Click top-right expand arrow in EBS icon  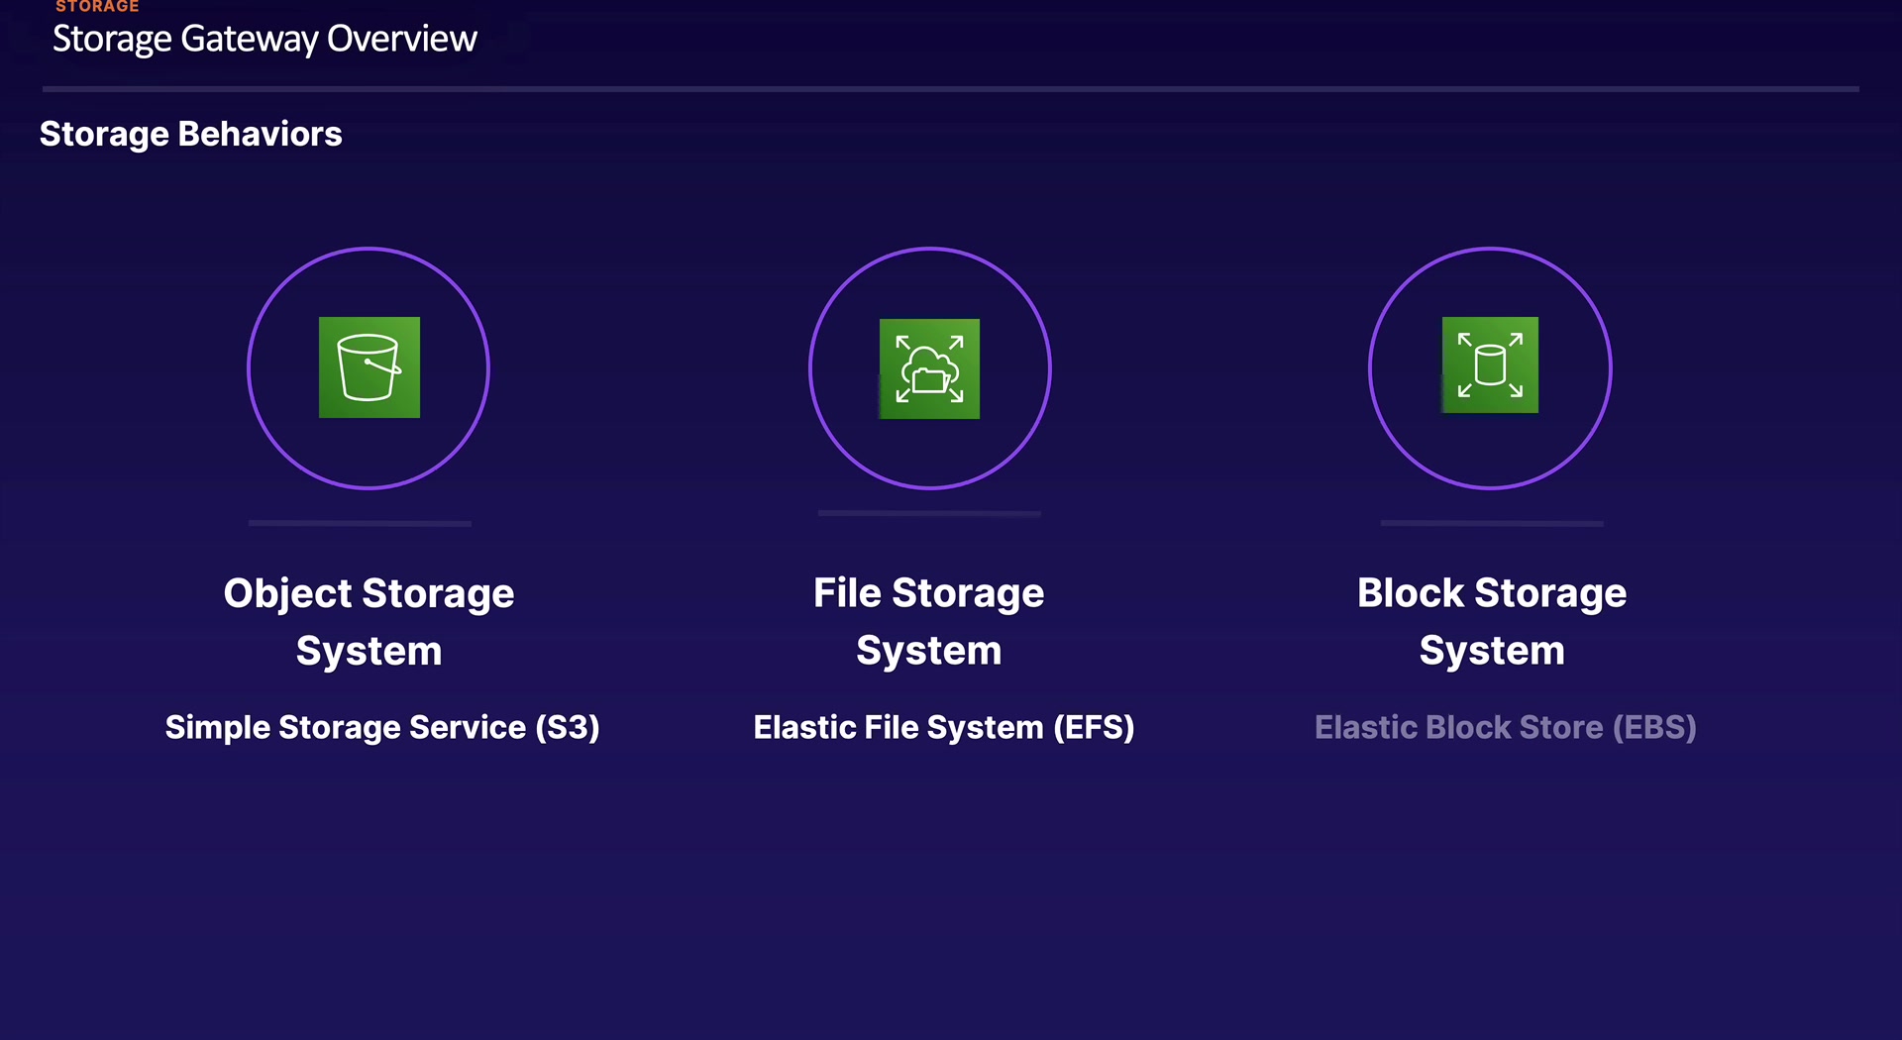click(x=1516, y=340)
